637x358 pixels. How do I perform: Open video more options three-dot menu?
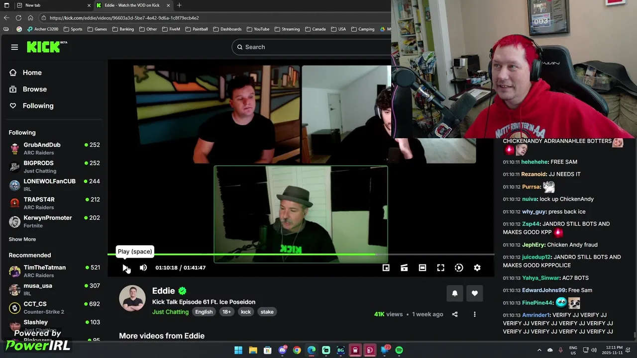pyautogui.click(x=475, y=314)
